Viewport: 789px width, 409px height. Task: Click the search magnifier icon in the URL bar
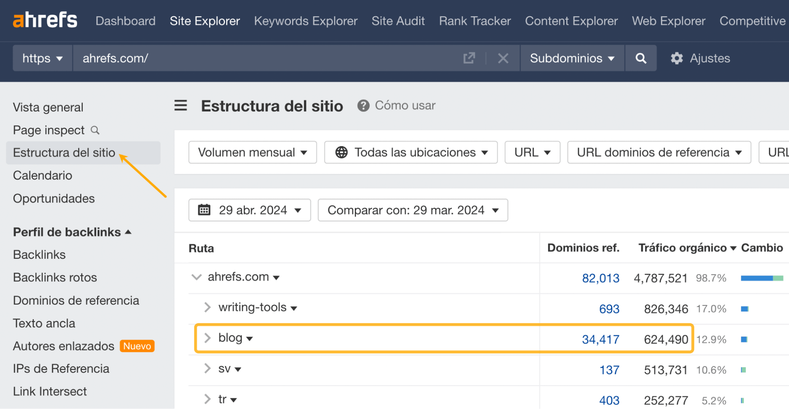click(x=641, y=58)
